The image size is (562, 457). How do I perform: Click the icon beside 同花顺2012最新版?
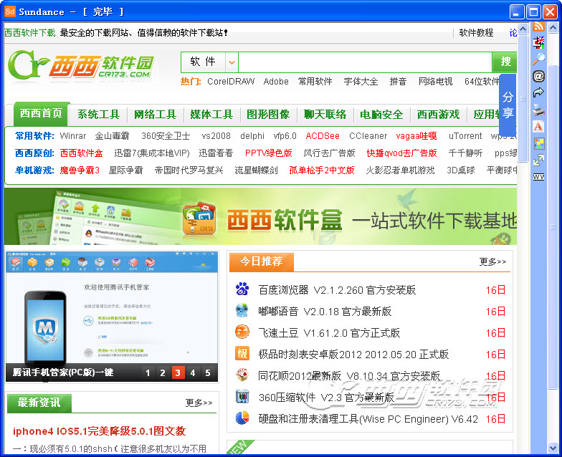pos(242,375)
